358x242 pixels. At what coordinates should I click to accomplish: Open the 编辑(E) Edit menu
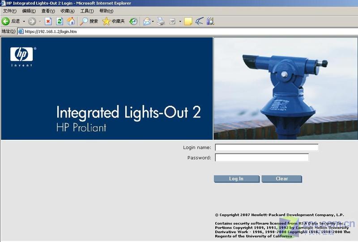coord(29,11)
